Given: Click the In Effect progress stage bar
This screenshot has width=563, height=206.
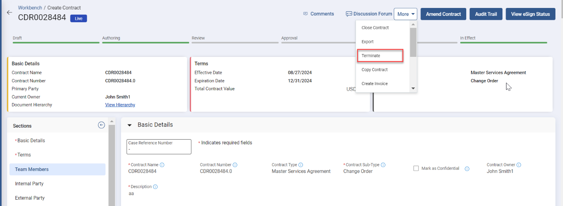Looking at the screenshot, I should point(503,42).
